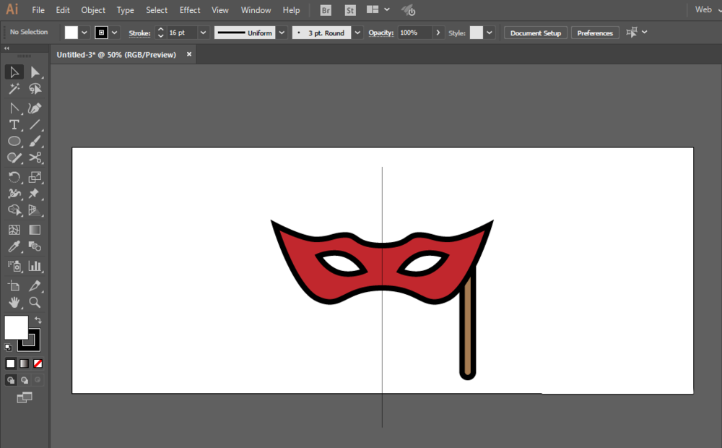The height and width of the screenshot is (448, 722).
Task: Open the Style dropdown in control bar
Action: 489,33
